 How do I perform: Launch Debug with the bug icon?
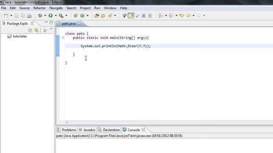pyautogui.click(x=40, y=16)
